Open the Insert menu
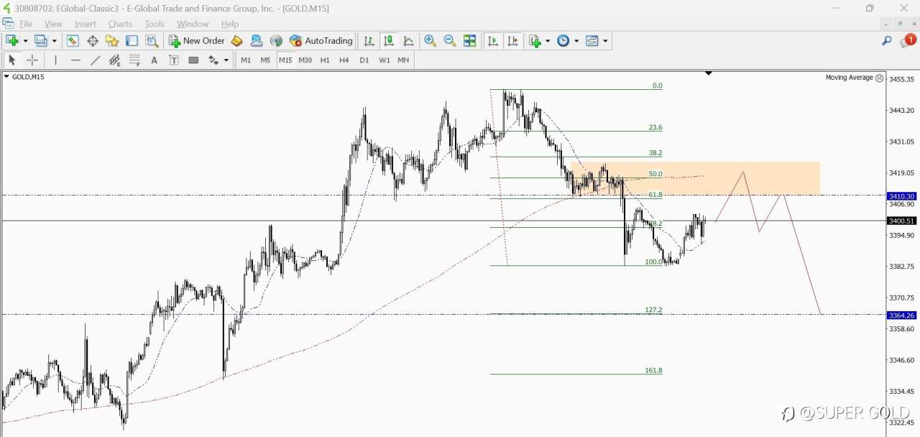920x437 pixels. 85,24
